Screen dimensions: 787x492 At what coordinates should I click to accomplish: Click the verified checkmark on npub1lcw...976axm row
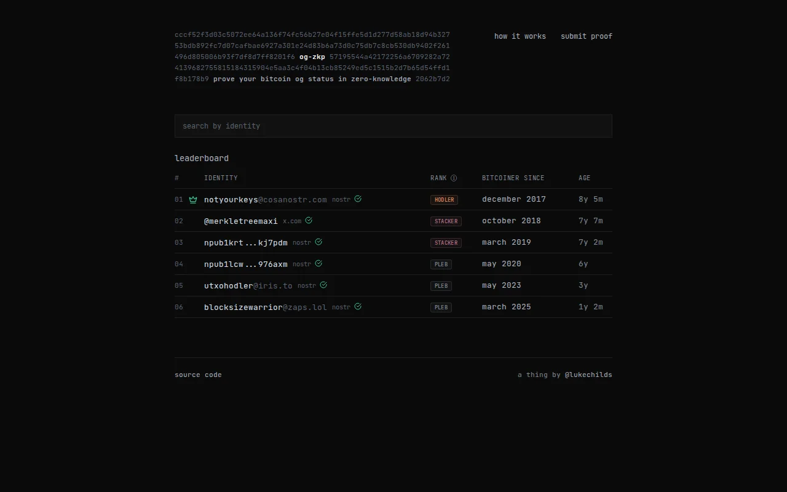click(318, 263)
